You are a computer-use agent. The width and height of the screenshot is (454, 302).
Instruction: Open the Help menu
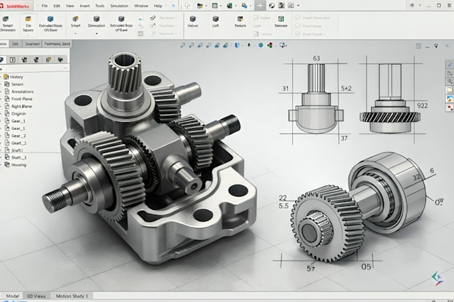158,6
